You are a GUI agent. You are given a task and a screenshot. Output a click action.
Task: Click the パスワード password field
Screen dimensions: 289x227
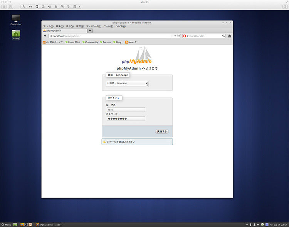tap(126, 119)
